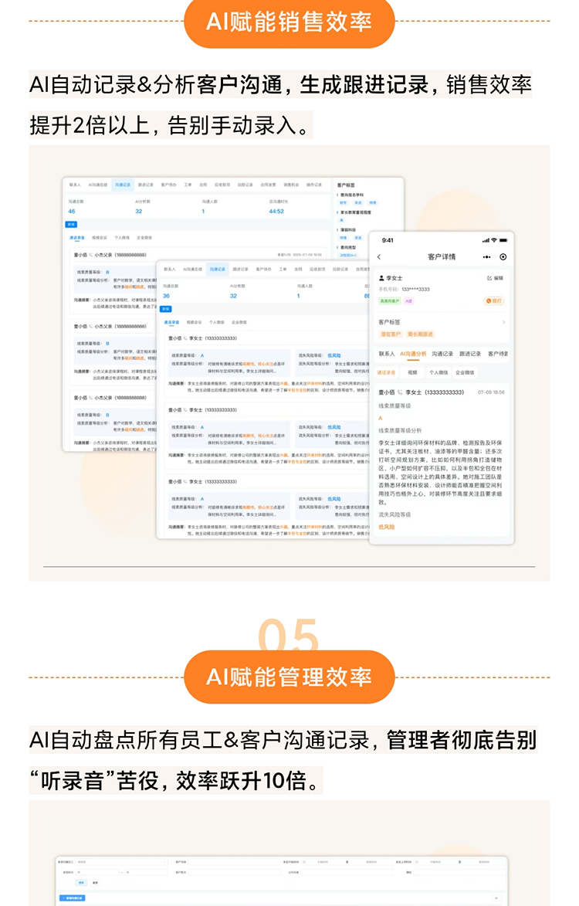This screenshot has height=906, width=579.
Task: Open the 客户待办 tab in the back desktop window
Action: click(x=168, y=185)
